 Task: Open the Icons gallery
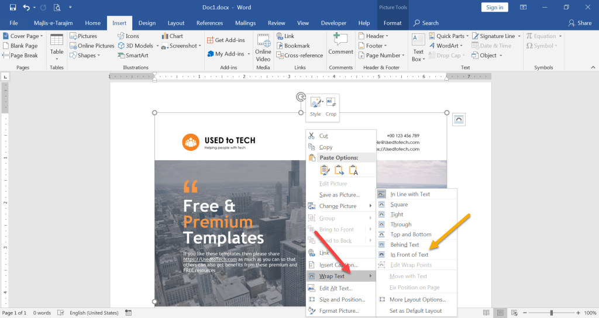pos(128,36)
